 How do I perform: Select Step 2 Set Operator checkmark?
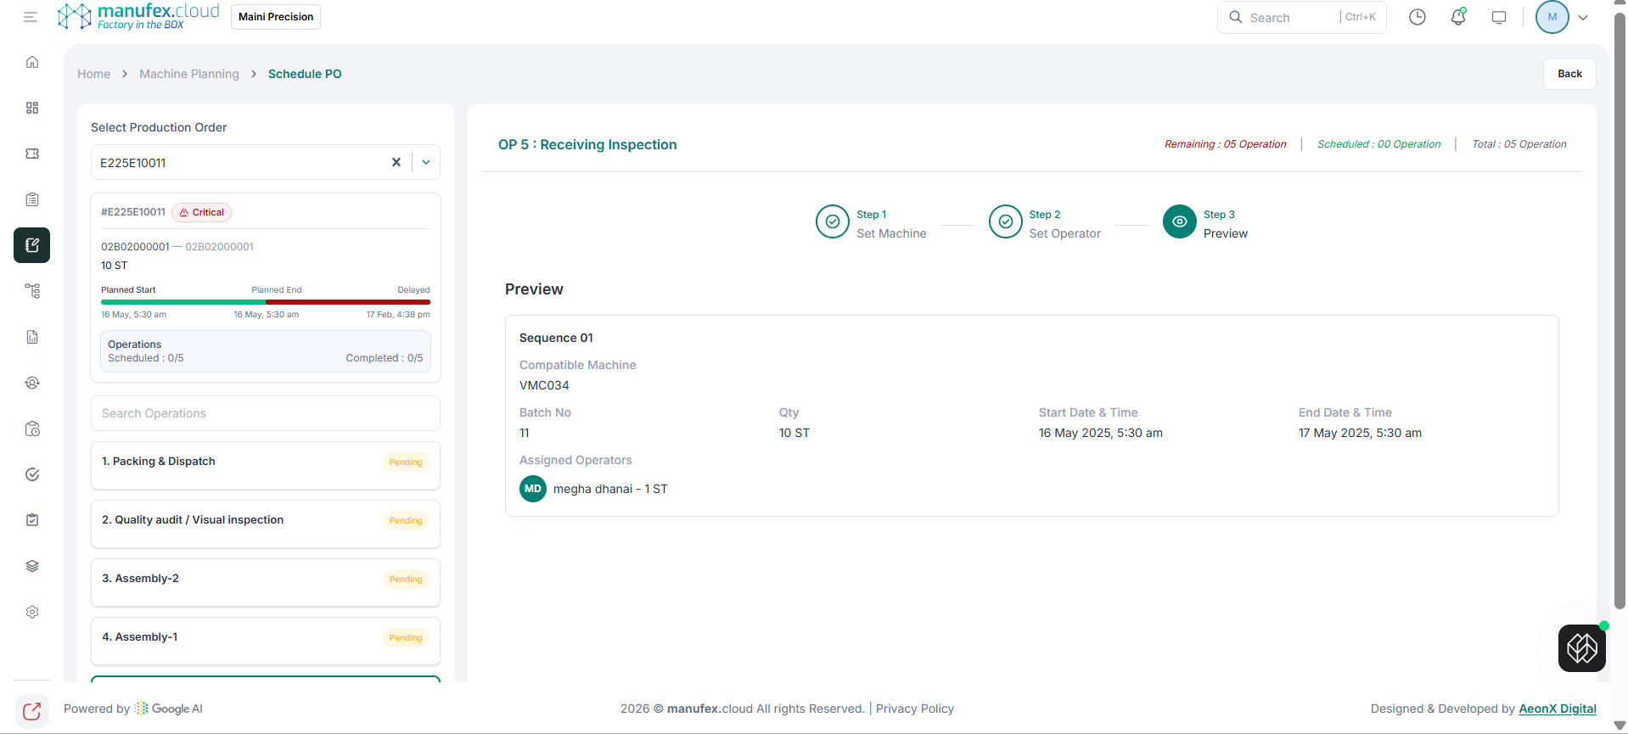(x=1005, y=222)
